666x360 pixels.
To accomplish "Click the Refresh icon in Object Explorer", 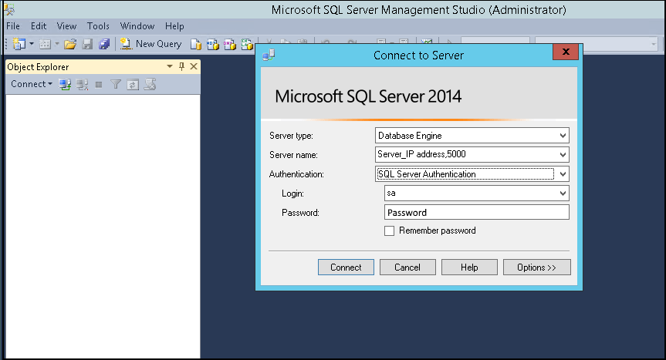I will [133, 84].
